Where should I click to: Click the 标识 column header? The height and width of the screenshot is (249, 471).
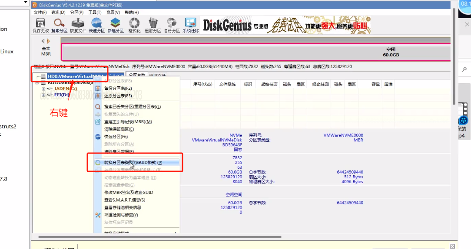point(248,84)
